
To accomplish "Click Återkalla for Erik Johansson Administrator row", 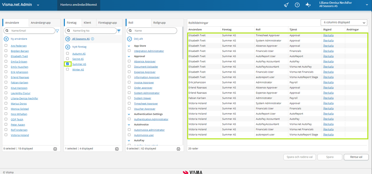I will (x=328, y=82).
